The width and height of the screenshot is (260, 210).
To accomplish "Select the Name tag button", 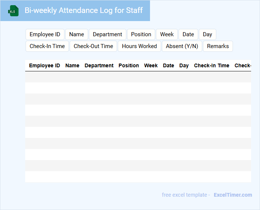I will pos(77,34).
